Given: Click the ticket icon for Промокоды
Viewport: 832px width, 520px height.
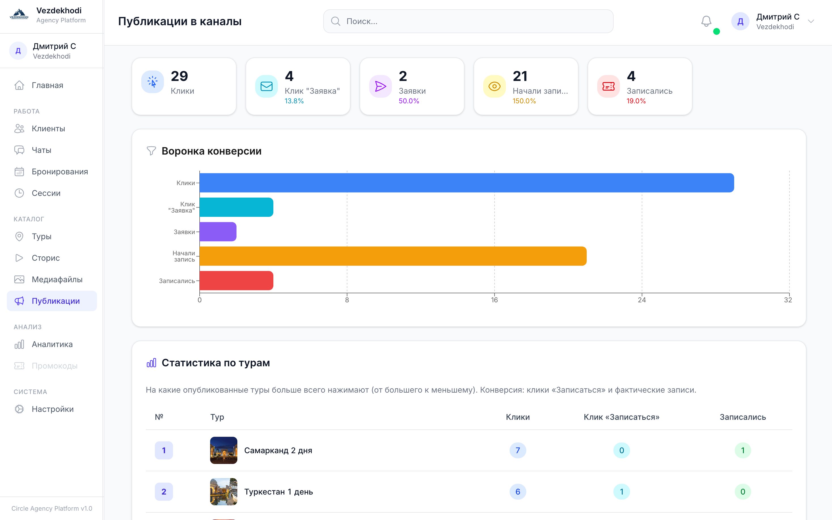Looking at the screenshot, I should point(19,365).
